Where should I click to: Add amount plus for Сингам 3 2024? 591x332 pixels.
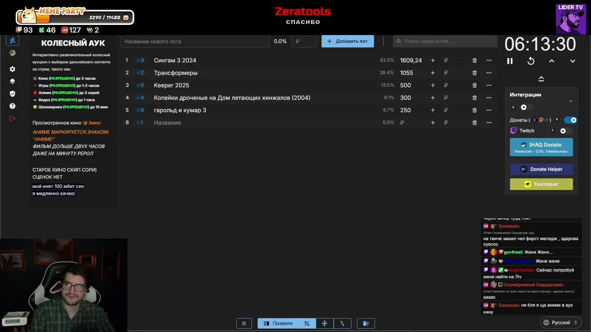[433, 60]
